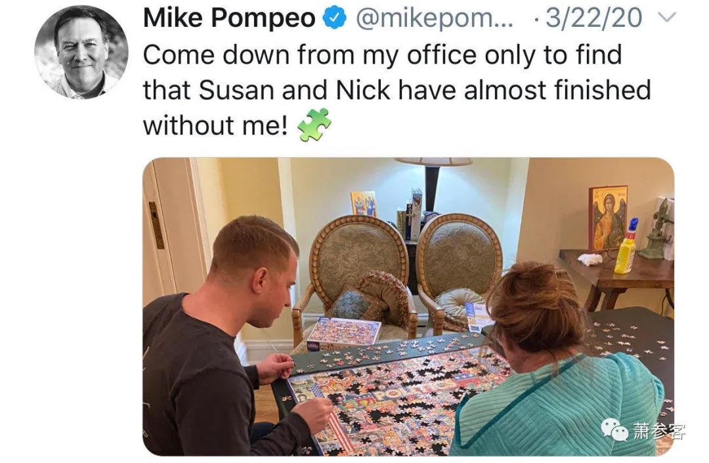Open the Mike Pompeo display name
Viewport: 709px width, 463px height.
click(x=229, y=18)
